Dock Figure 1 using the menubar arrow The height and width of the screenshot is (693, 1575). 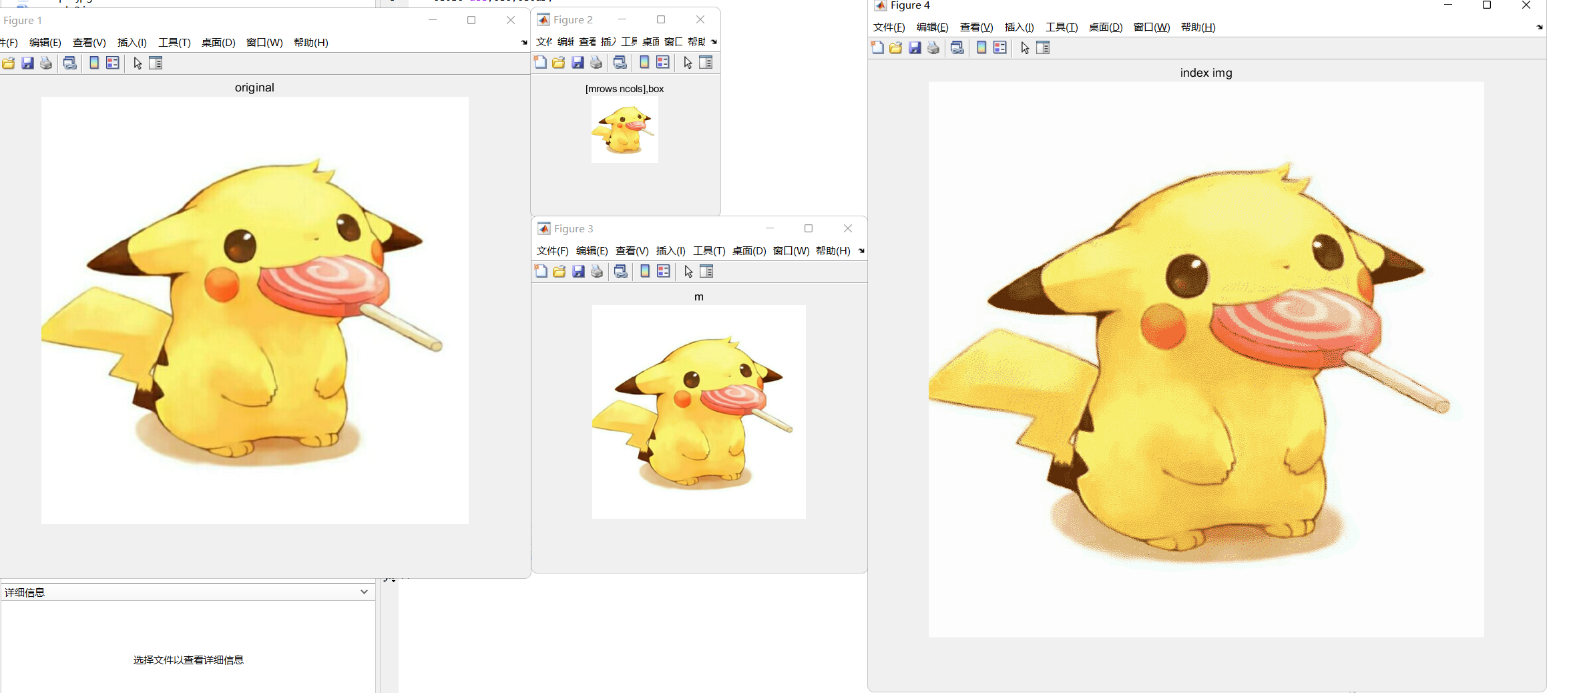tap(524, 43)
